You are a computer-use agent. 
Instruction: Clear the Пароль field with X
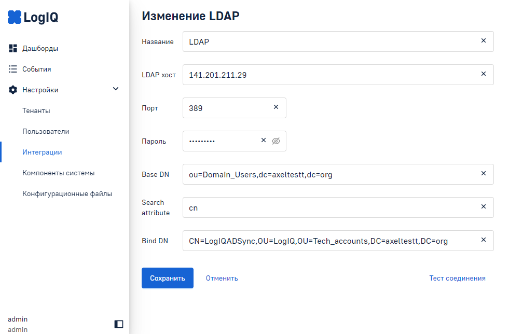coord(263,141)
